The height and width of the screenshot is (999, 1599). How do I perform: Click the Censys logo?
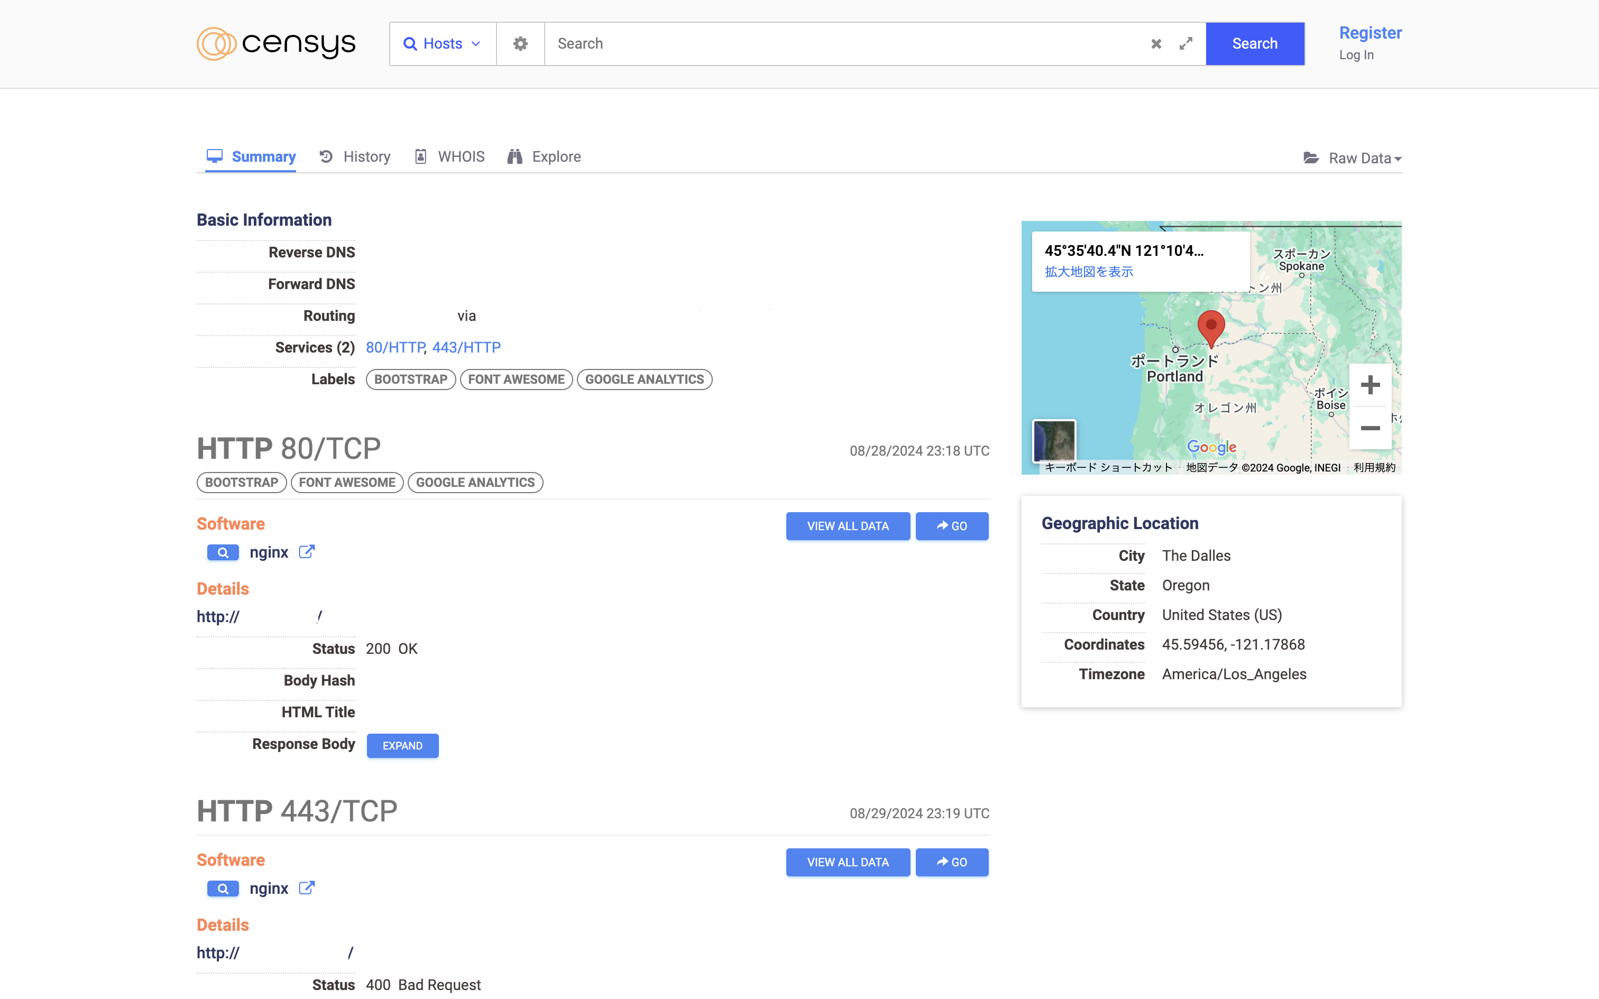(x=276, y=43)
